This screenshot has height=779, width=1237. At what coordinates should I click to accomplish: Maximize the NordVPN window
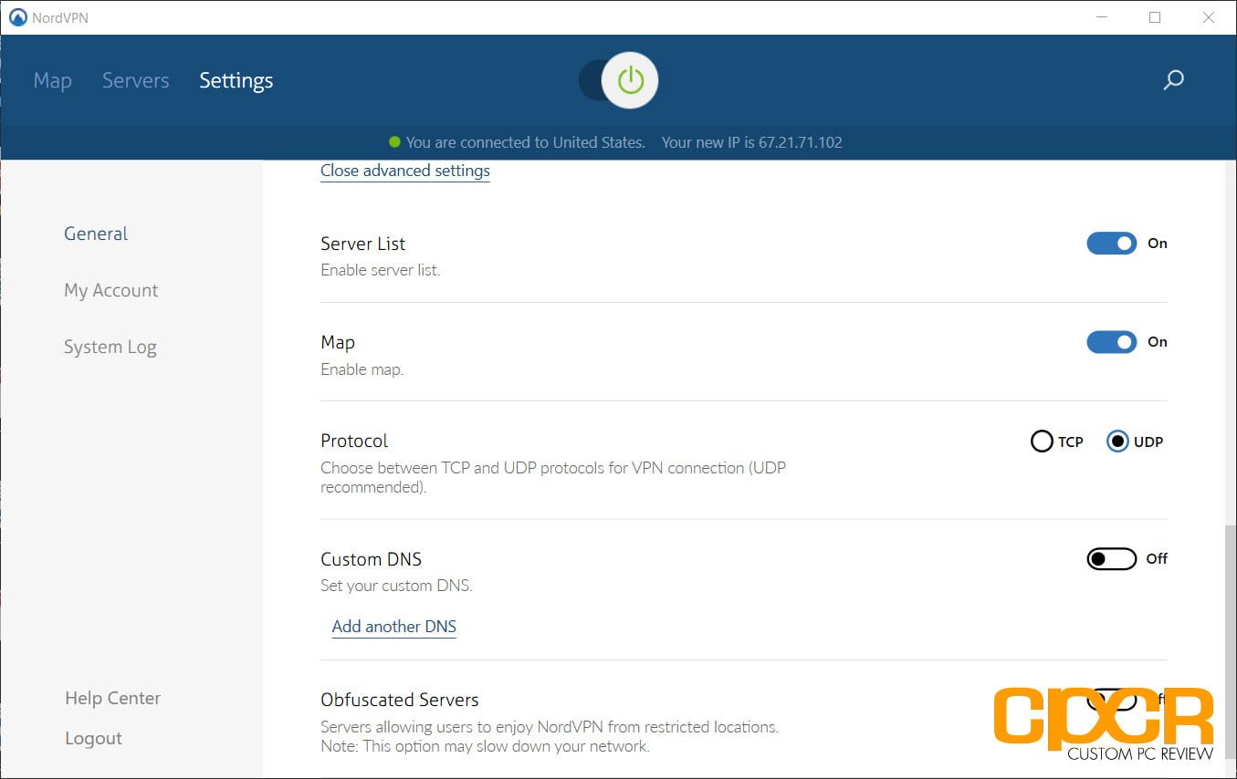[1155, 17]
